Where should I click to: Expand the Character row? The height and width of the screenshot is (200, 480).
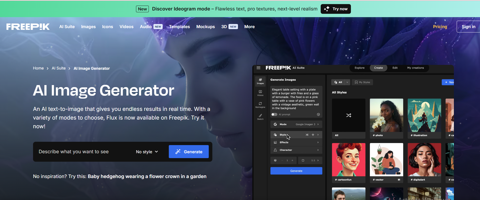(x=296, y=150)
